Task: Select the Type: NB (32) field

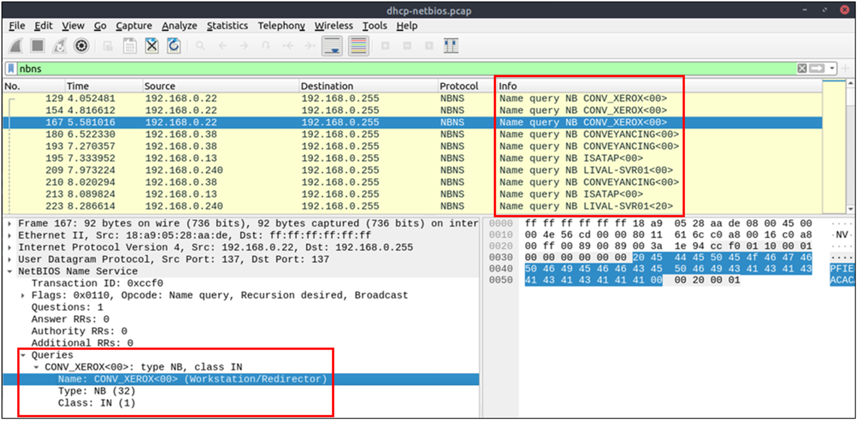Action: [96, 391]
